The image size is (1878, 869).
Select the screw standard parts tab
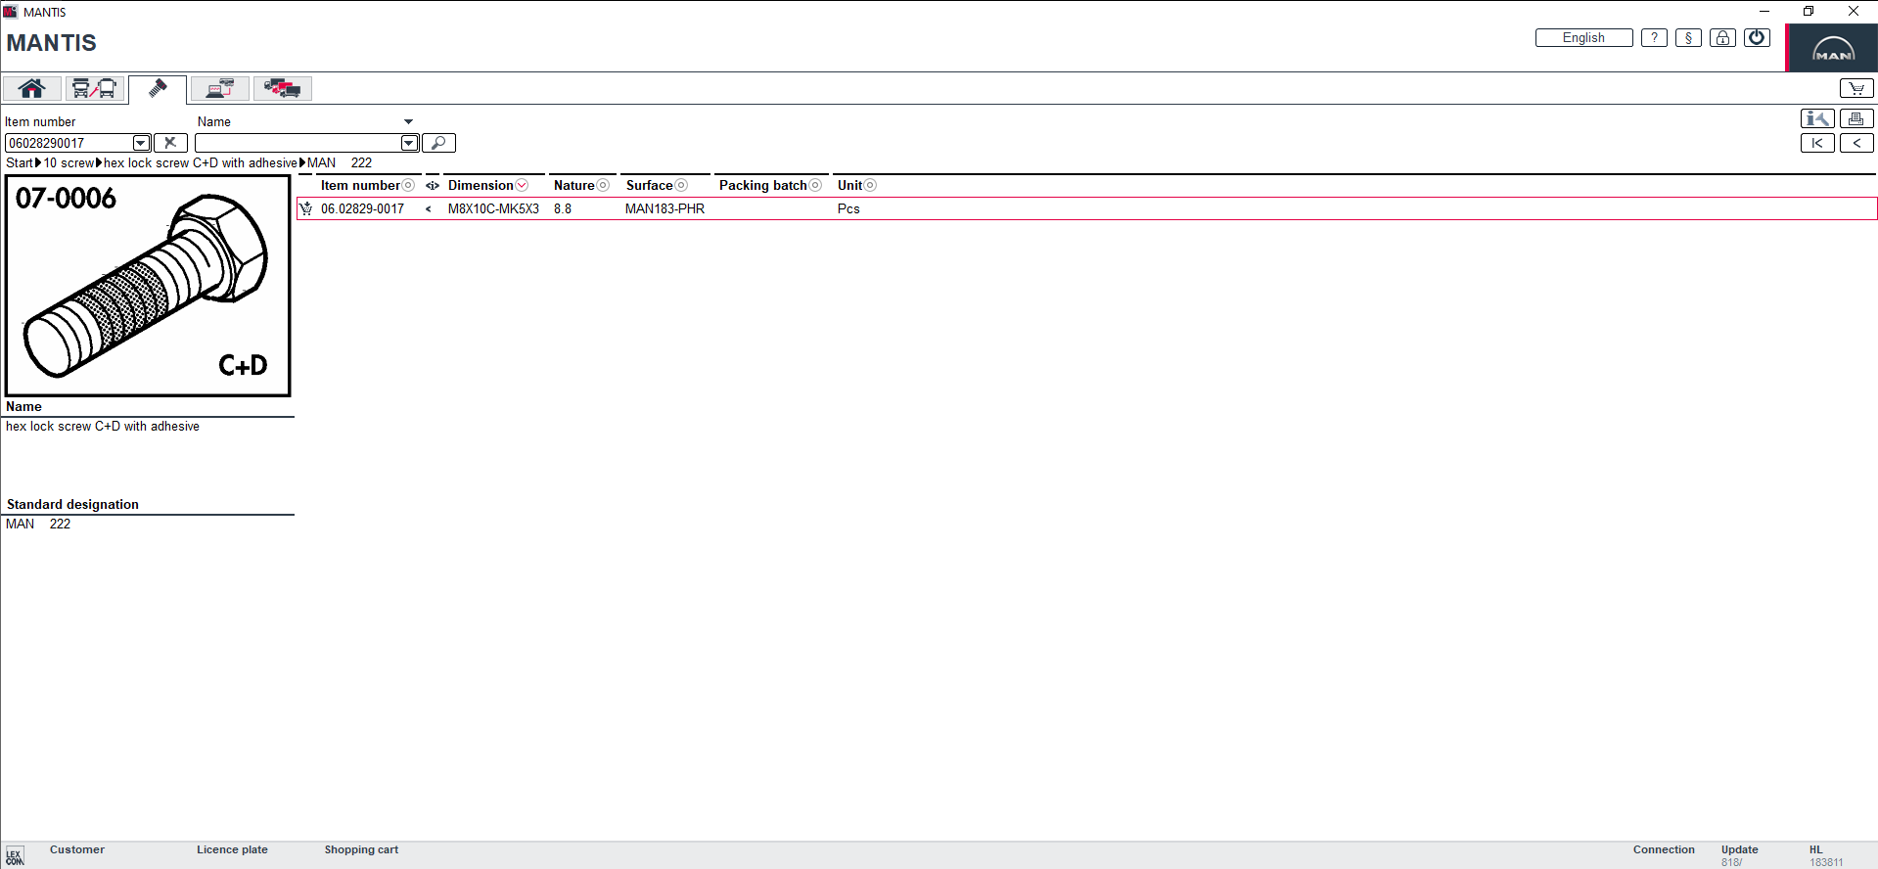158,89
